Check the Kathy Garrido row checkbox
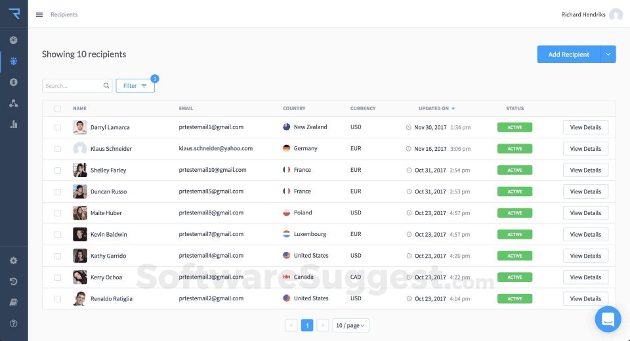Viewport: 630px width, 341px height. 58,256
